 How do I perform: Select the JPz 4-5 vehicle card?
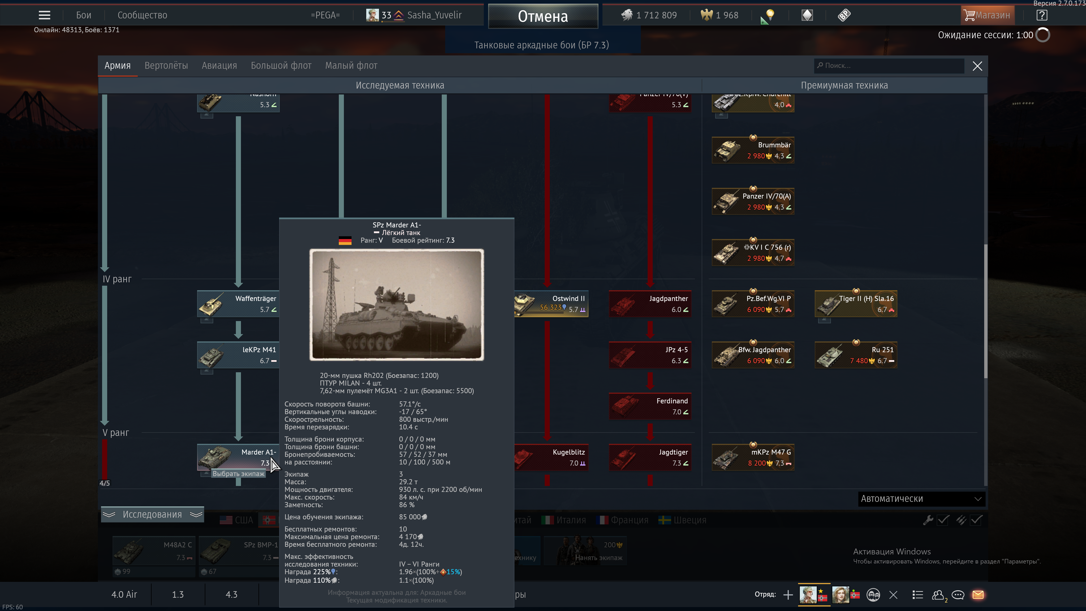650,355
